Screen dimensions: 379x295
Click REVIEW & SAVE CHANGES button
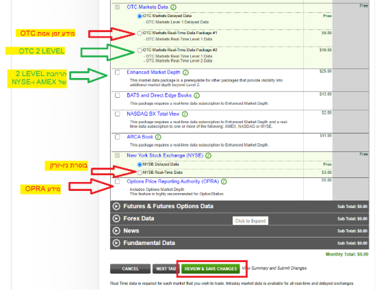[x=211, y=269]
